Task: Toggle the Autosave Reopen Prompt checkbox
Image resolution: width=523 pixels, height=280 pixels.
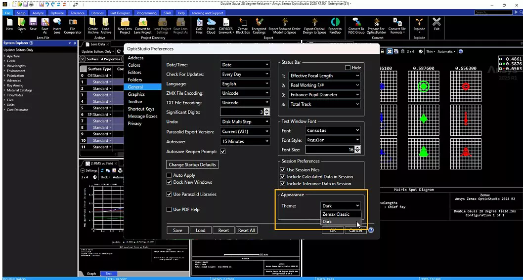Action: tap(223, 151)
